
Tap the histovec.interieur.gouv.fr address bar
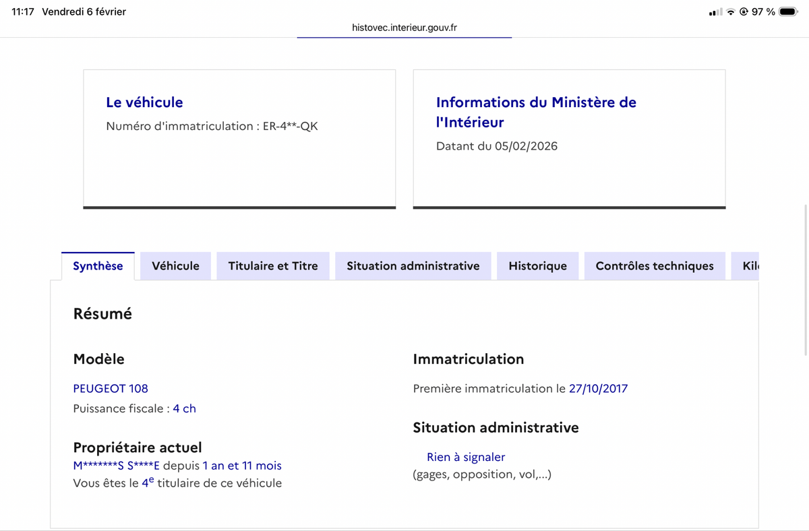click(404, 28)
